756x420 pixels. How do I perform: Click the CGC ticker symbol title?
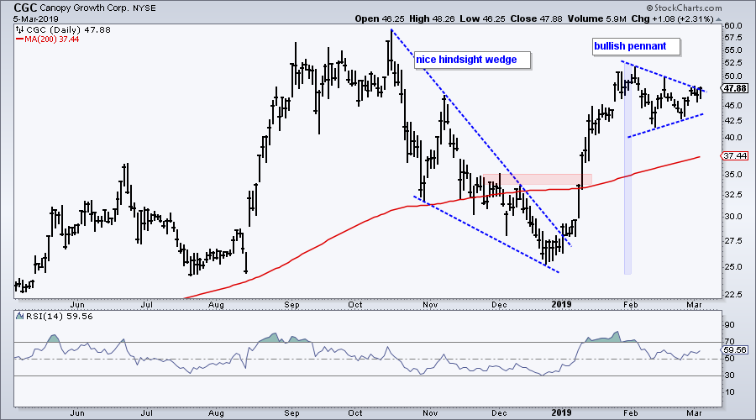pos(24,8)
